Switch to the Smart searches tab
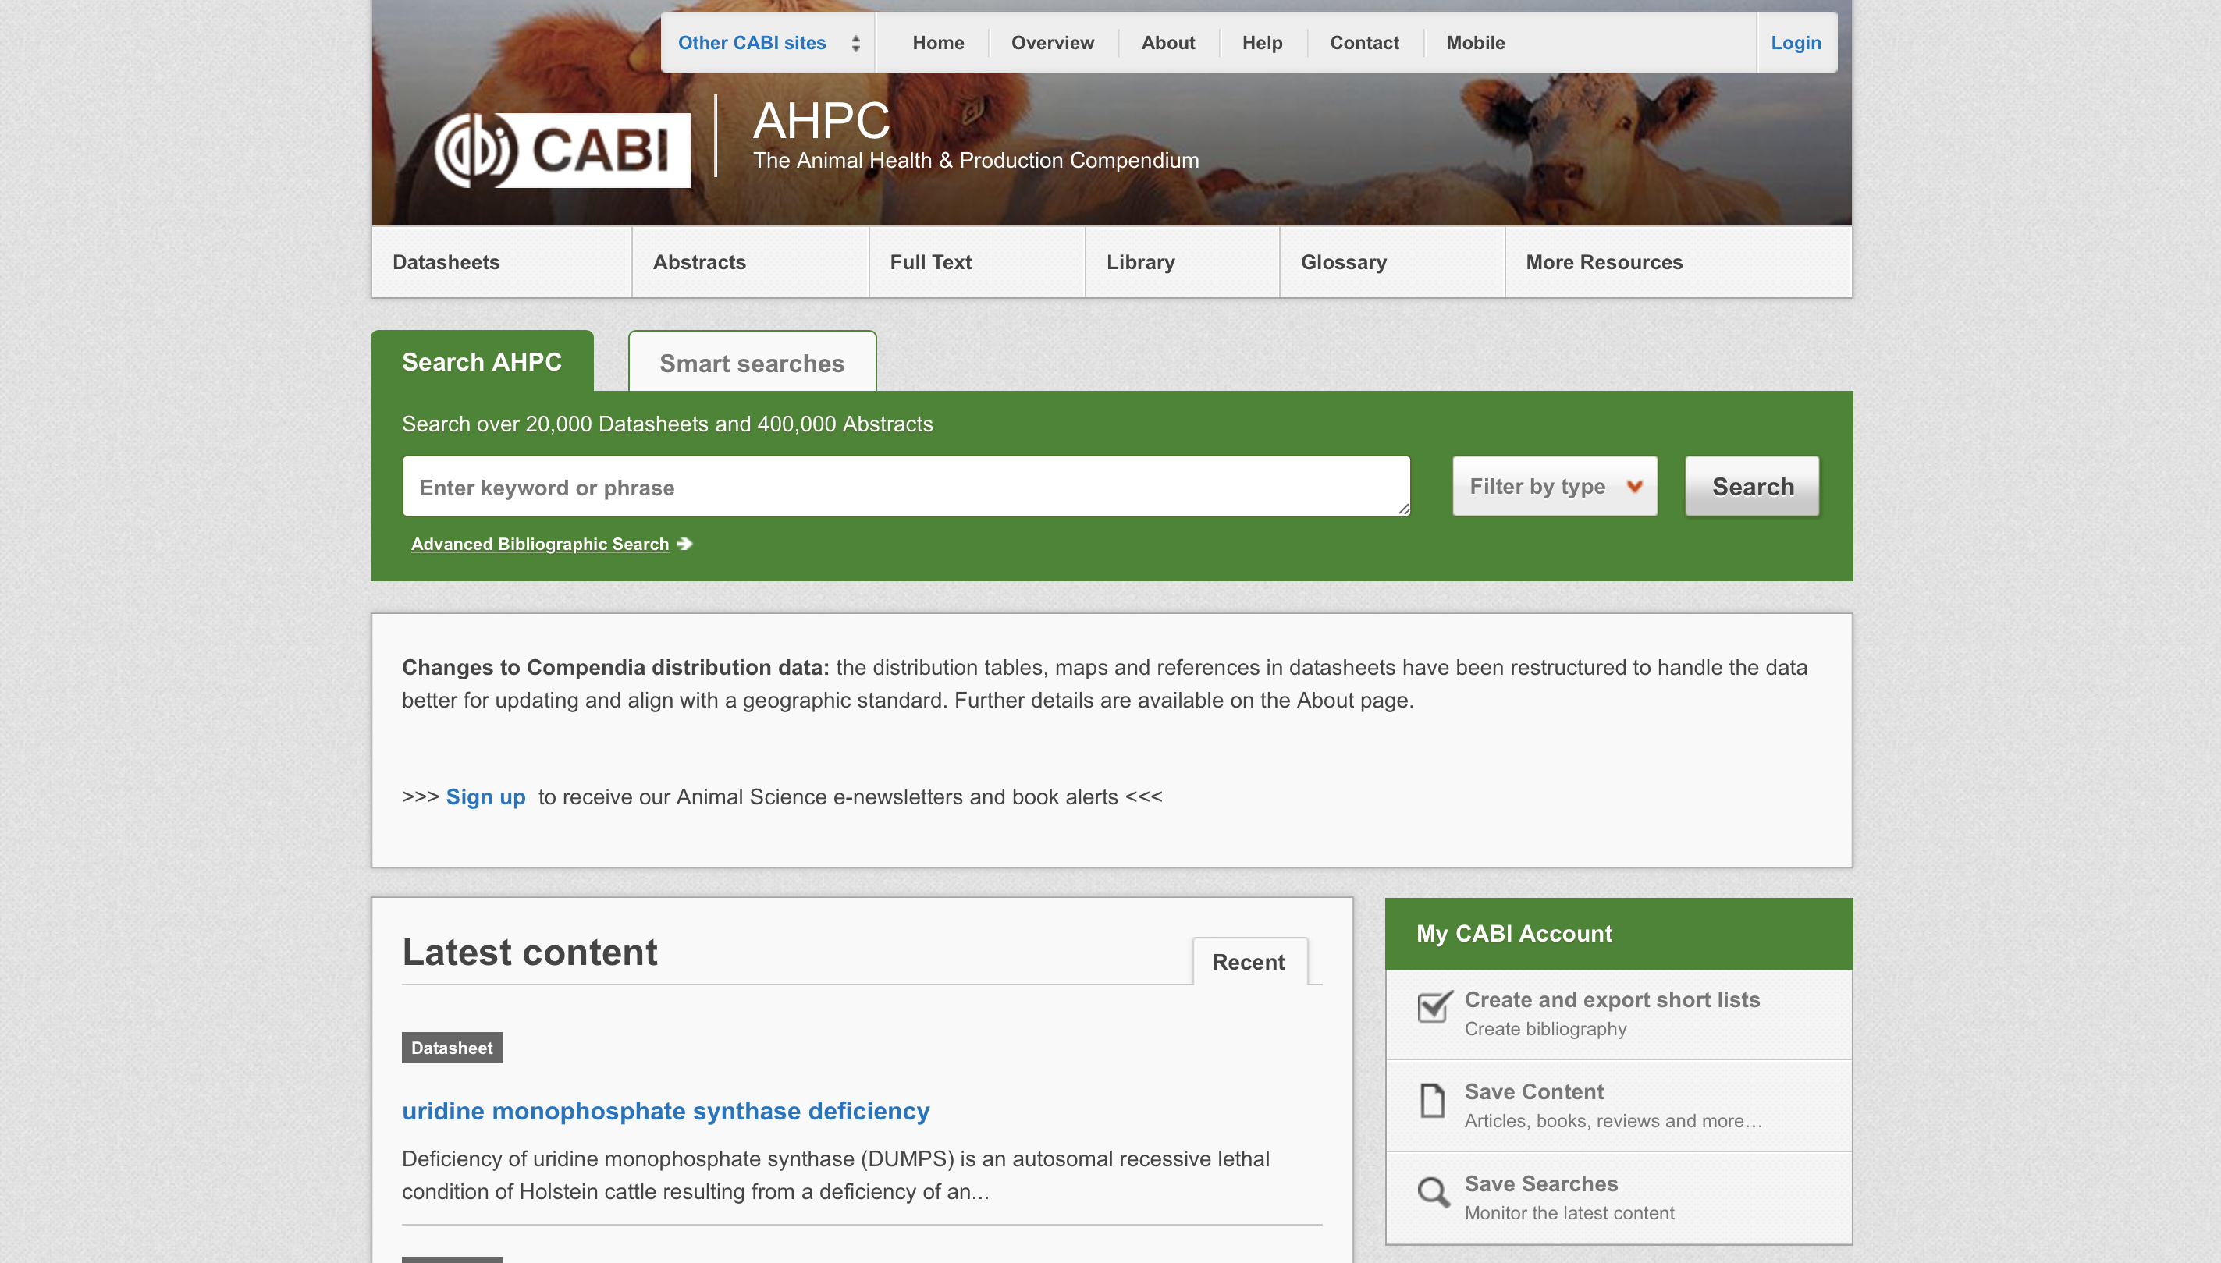 (752, 362)
